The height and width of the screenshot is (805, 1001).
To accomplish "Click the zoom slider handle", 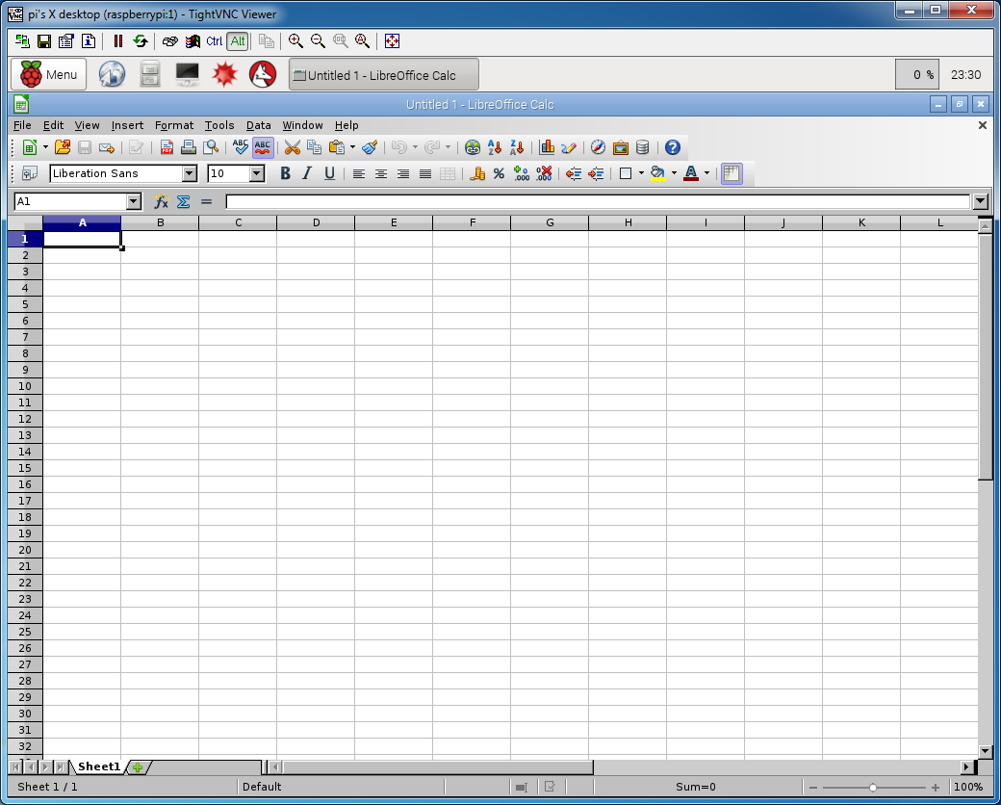I will 872,787.
